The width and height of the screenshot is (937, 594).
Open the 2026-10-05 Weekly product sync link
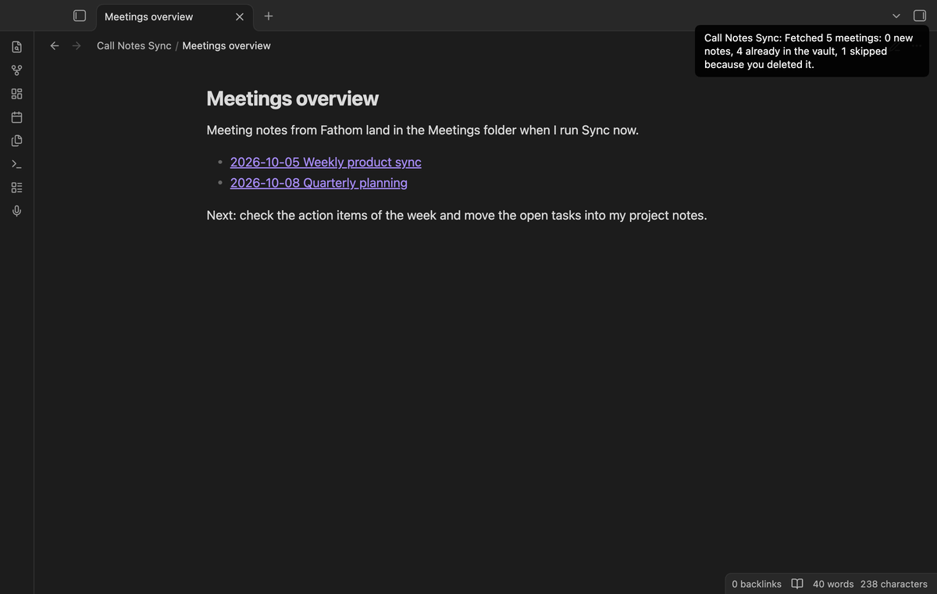click(326, 162)
